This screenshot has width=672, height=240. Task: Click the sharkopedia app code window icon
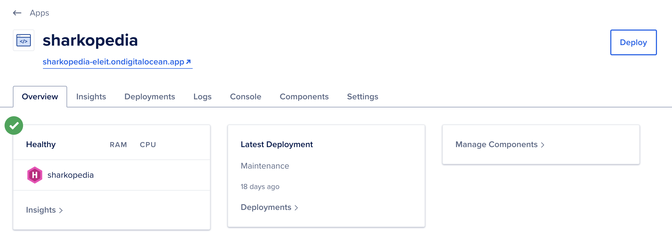[x=24, y=40]
